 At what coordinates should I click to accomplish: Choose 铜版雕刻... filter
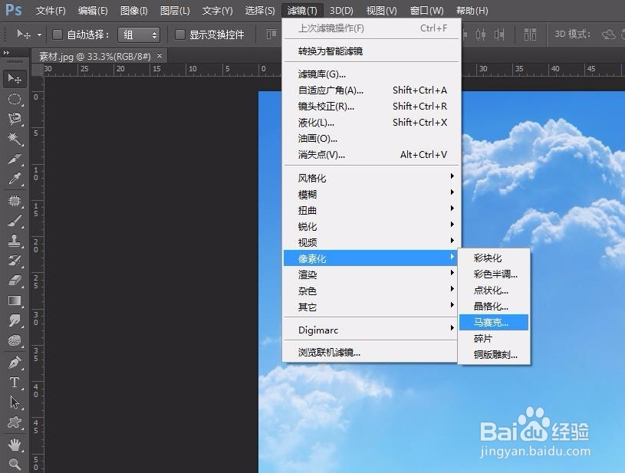494,355
